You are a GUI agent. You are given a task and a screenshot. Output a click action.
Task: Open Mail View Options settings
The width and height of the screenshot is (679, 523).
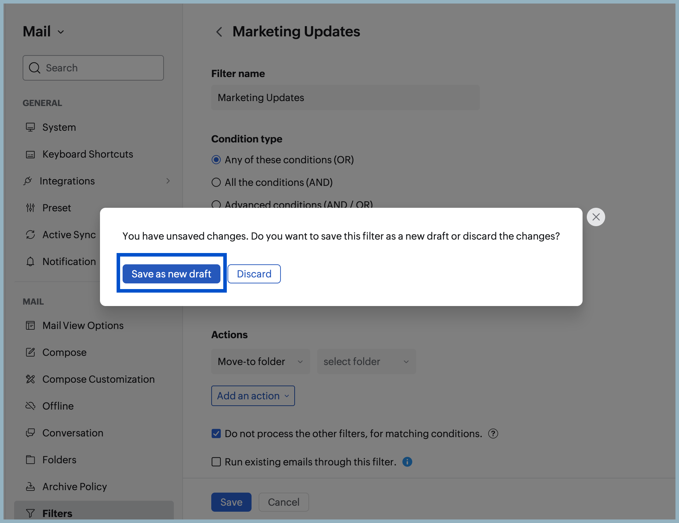(x=83, y=325)
